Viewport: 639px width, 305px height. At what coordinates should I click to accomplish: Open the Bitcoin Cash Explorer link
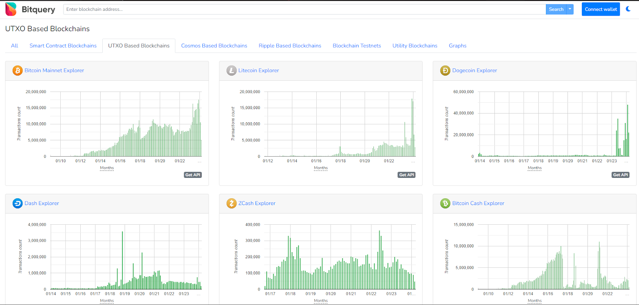[x=478, y=203]
